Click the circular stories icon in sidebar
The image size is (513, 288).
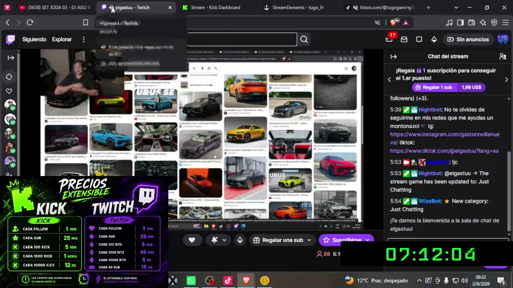pyautogui.click(x=9, y=77)
